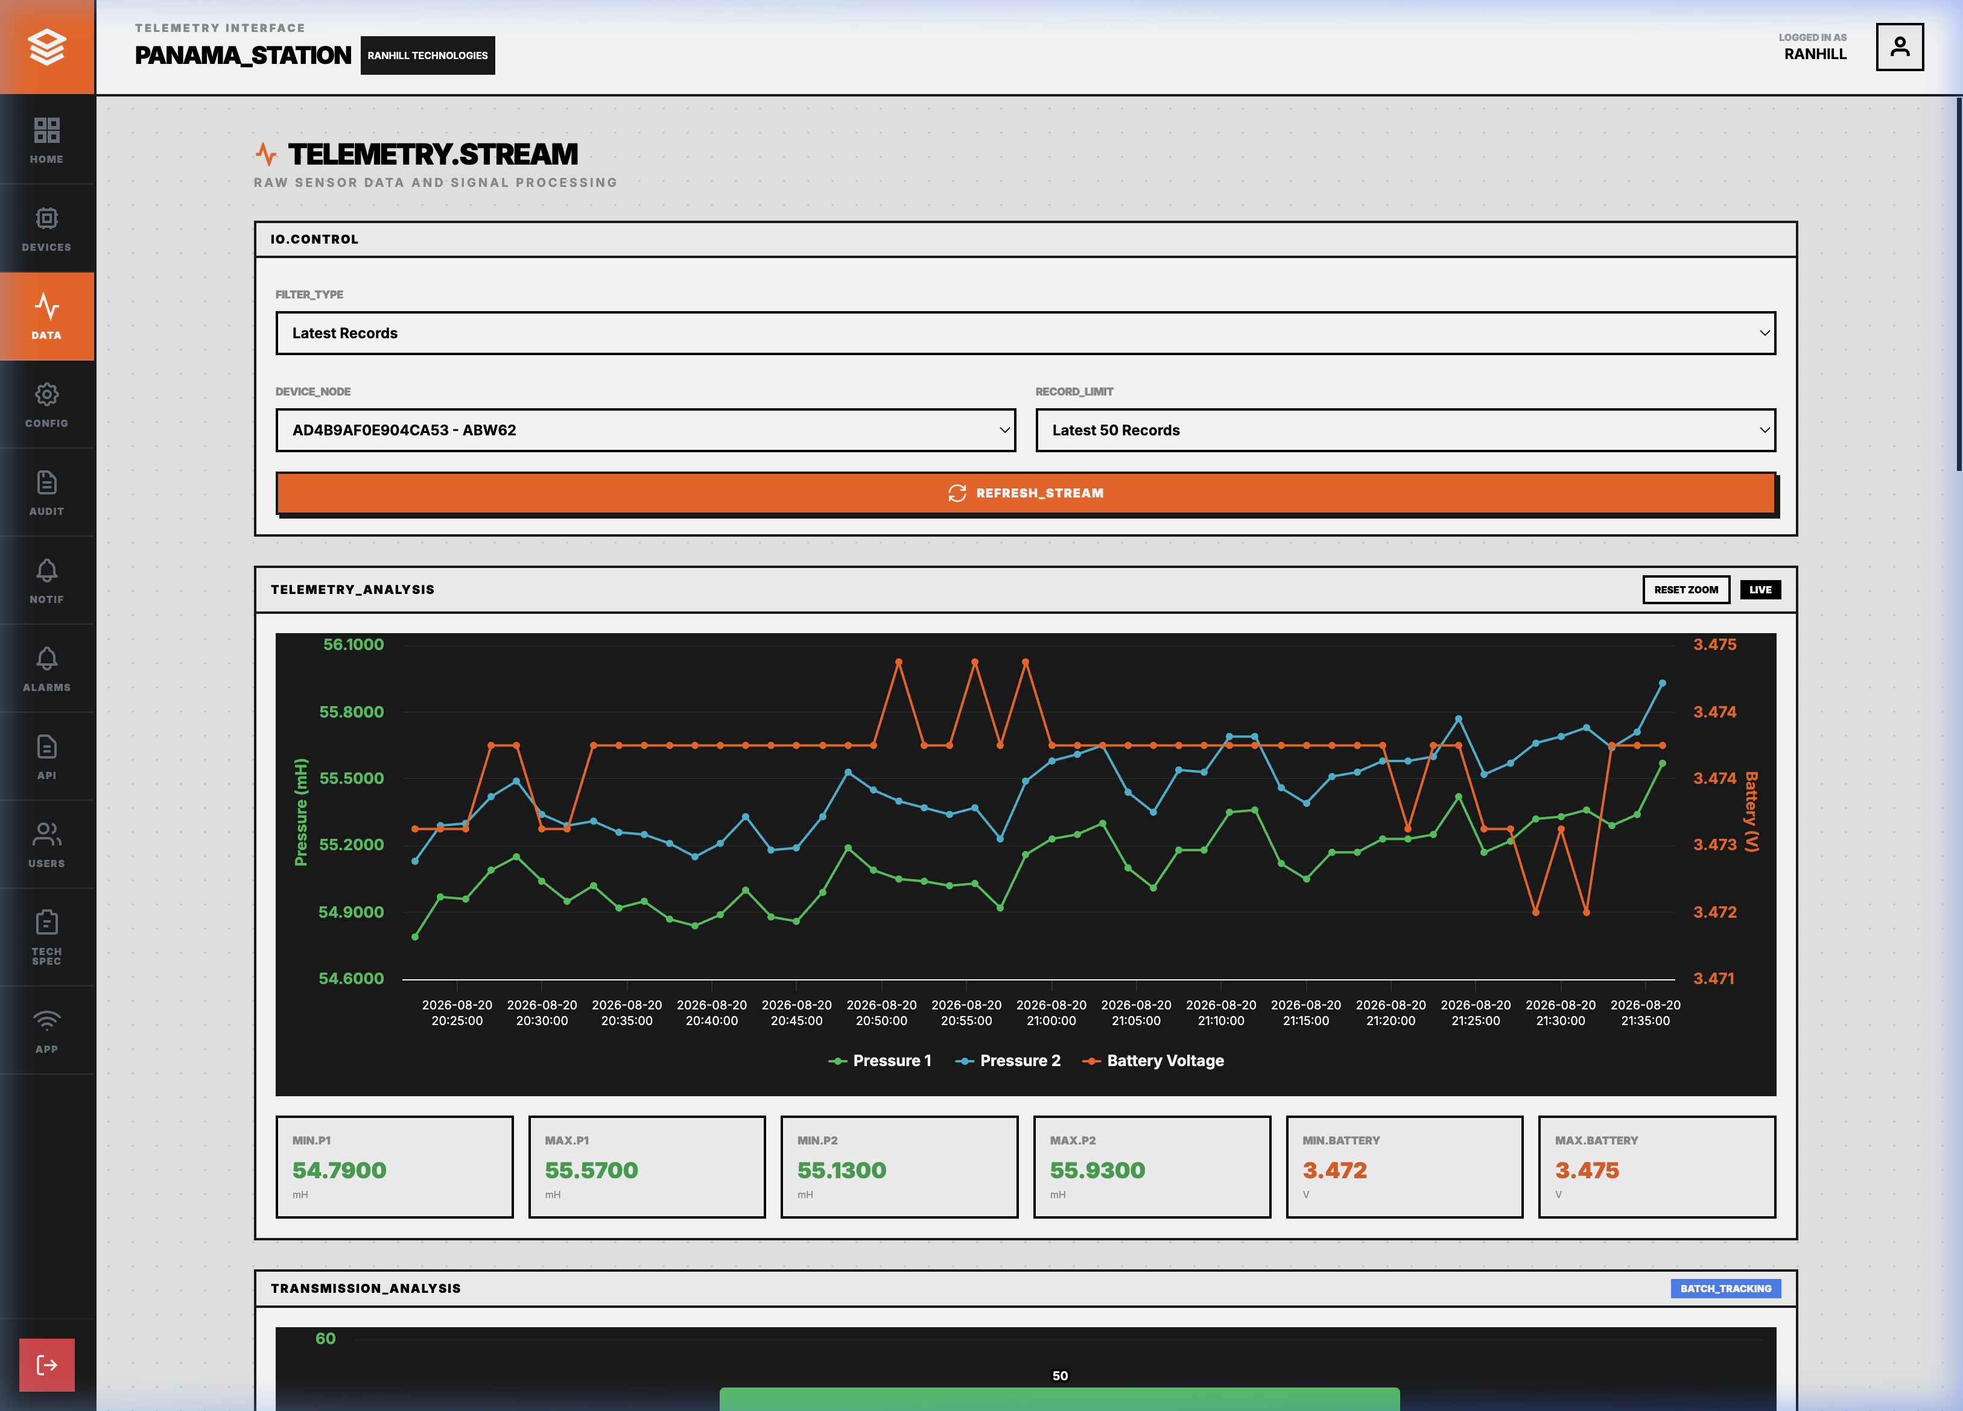The image size is (1963, 1411).
Task: Open the RECORD_LIMIT Latest 50 Records dropdown
Action: pos(1405,430)
